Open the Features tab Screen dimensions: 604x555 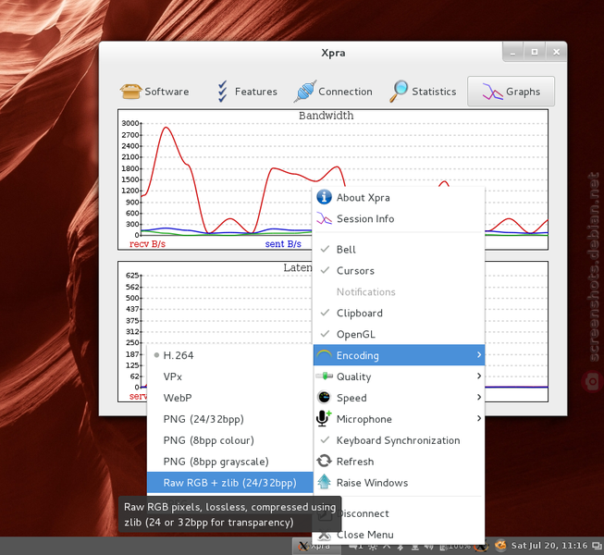(247, 92)
